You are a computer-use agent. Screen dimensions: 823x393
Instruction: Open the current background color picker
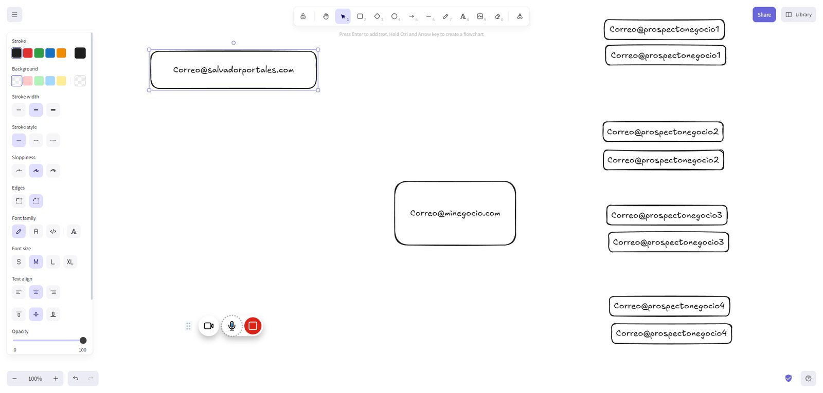tap(80, 81)
